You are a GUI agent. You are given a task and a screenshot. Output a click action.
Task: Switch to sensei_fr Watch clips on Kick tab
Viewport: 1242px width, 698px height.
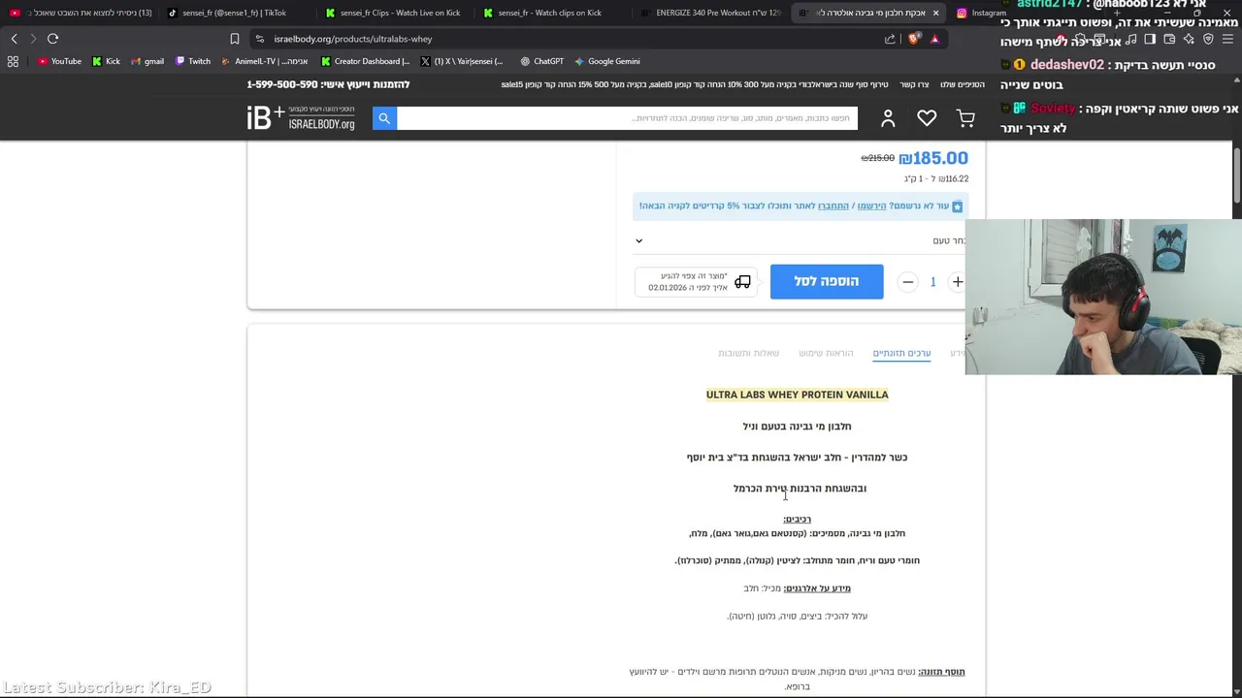click(553, 13)
